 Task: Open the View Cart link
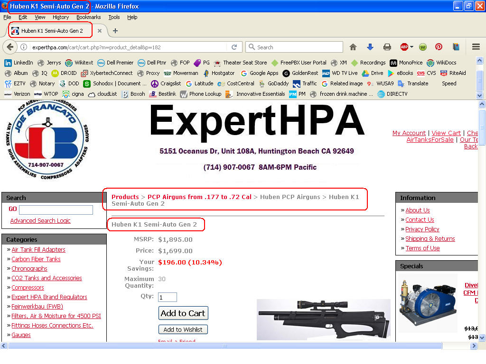(x=446, y=133)
